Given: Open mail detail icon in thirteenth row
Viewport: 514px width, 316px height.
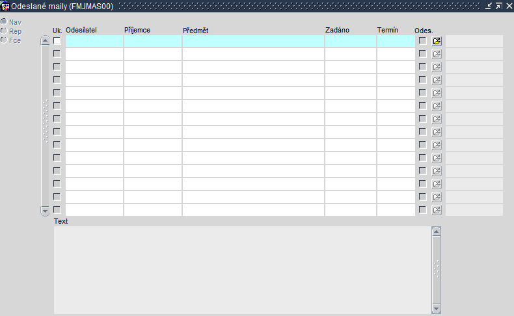Looking at the screenshot, I should click(437, 197).
